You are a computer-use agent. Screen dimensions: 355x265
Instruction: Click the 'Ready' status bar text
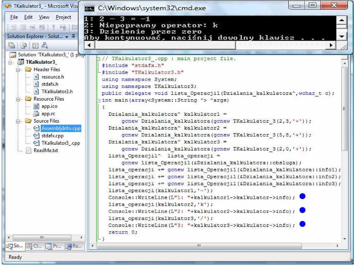[x=15, y=257]
